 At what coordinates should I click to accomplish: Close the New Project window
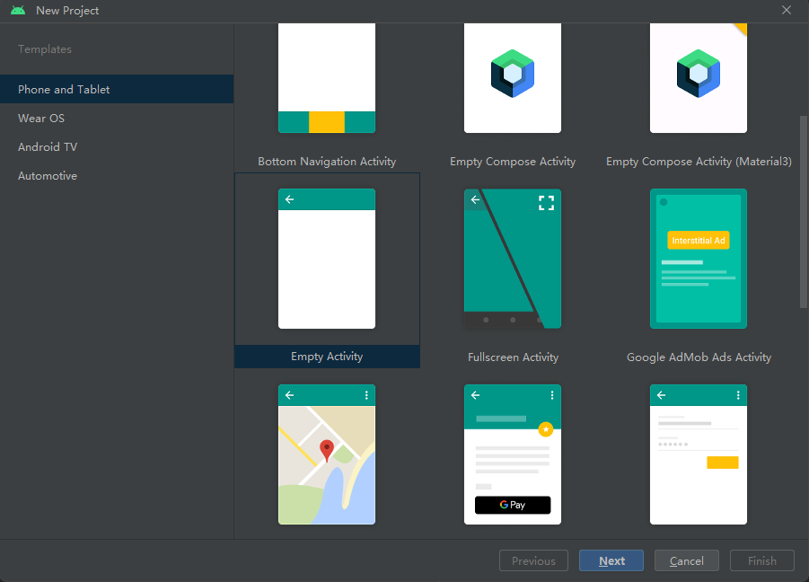point(787,10)
